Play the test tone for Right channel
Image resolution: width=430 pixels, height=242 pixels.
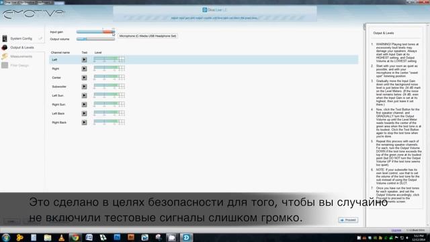coord(84,69)
